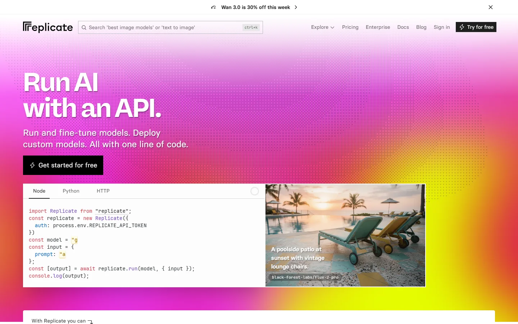Open the Pricing page

click(x=350, y=27)
